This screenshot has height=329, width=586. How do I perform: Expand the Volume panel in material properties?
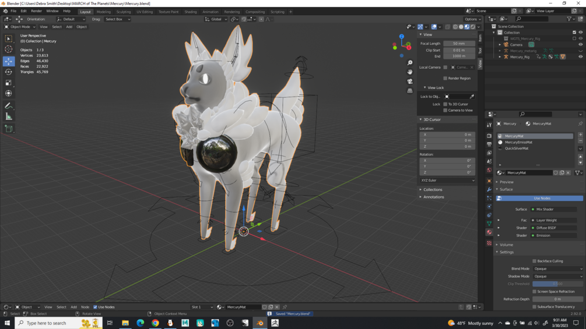coord(506,245)
